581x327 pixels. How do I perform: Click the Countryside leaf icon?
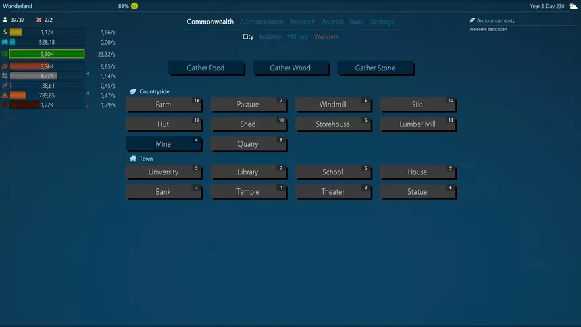pos(133,91)
